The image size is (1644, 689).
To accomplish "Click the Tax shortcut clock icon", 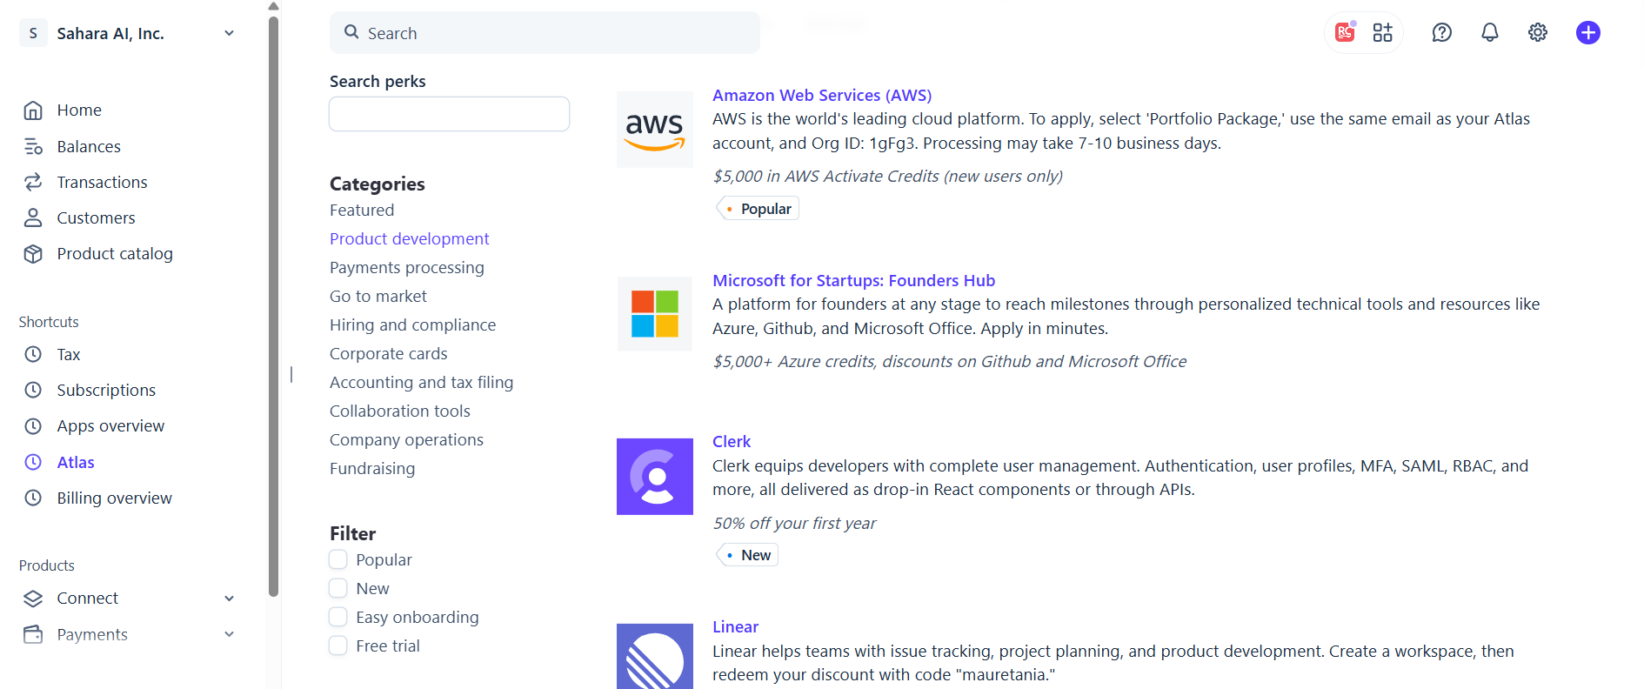I will tap(33, 354).
